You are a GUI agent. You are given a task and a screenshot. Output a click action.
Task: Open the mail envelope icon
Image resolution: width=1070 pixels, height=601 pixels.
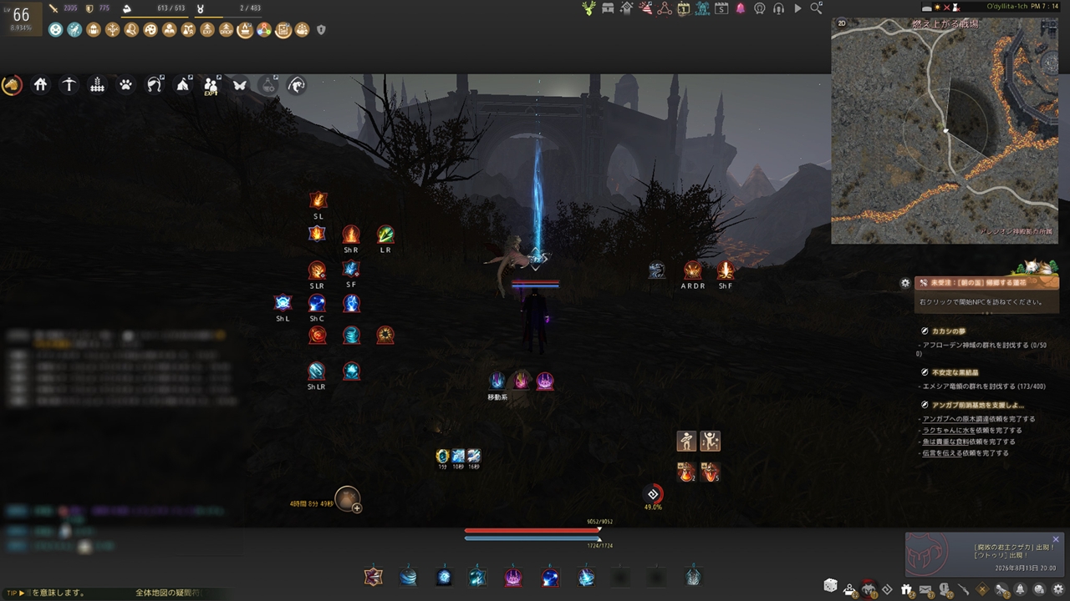click(x=925, y=589)
